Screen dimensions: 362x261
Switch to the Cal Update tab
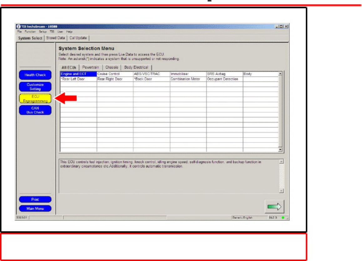coord(78,38)
